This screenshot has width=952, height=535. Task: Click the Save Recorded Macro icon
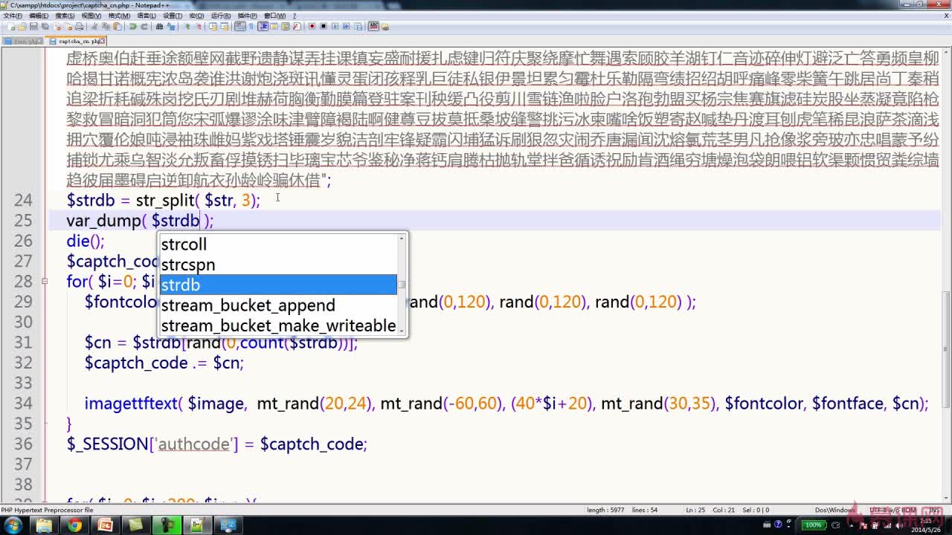(358, 26)
